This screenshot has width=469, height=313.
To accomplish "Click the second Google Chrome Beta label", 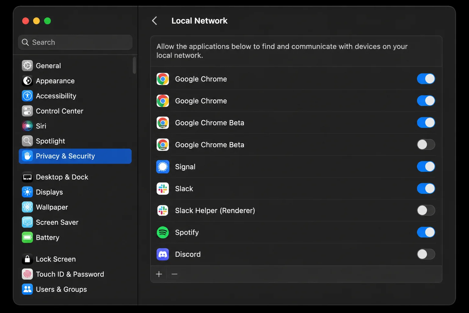I will (x=210, y=145).
